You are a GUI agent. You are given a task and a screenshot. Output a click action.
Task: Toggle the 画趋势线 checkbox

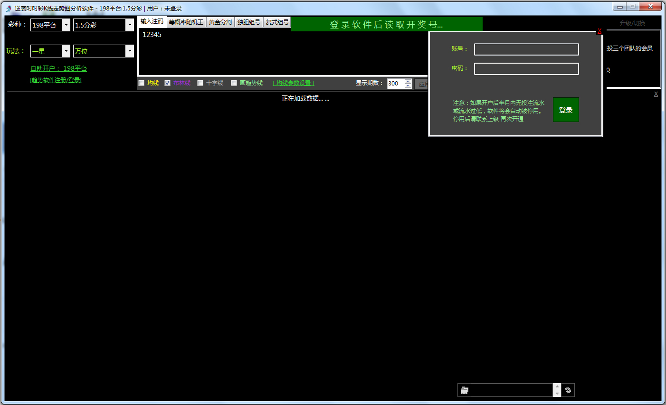point(234,83)
